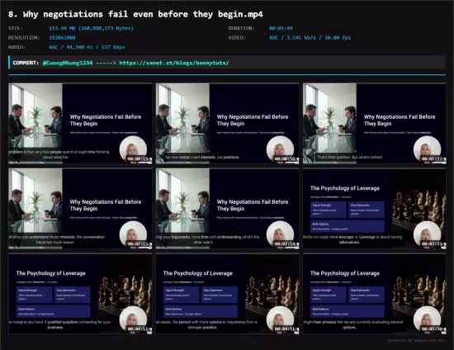Click the file size value 153.44 MB

point(91,28)
